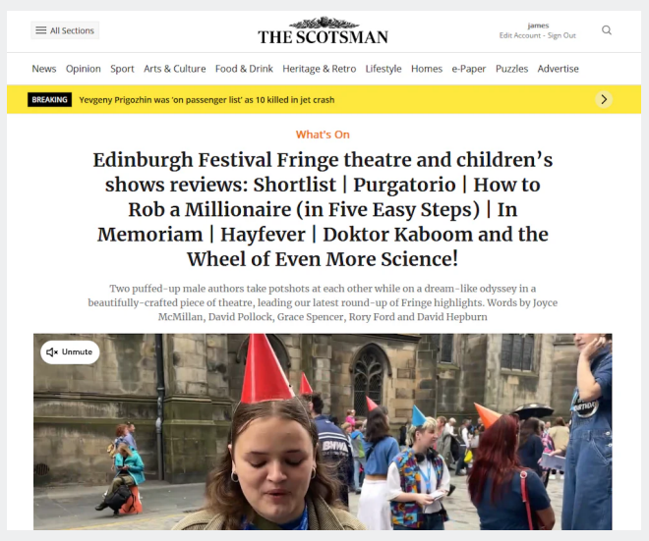Select Heritage & Retro menu item
The height and width of the screenshot is (541, 649).
[320, 69]
